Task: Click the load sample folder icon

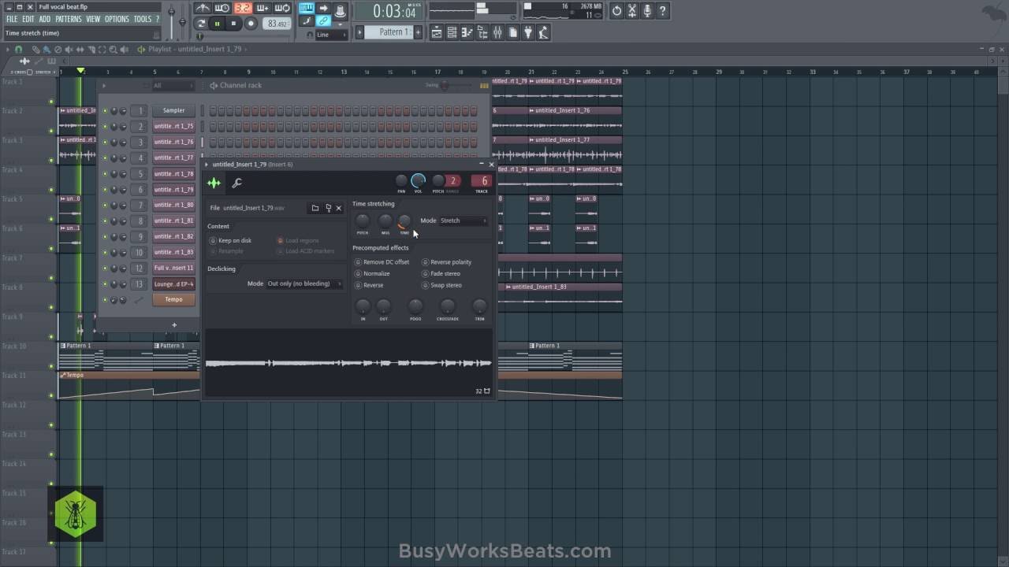Action: pos(315,208)
